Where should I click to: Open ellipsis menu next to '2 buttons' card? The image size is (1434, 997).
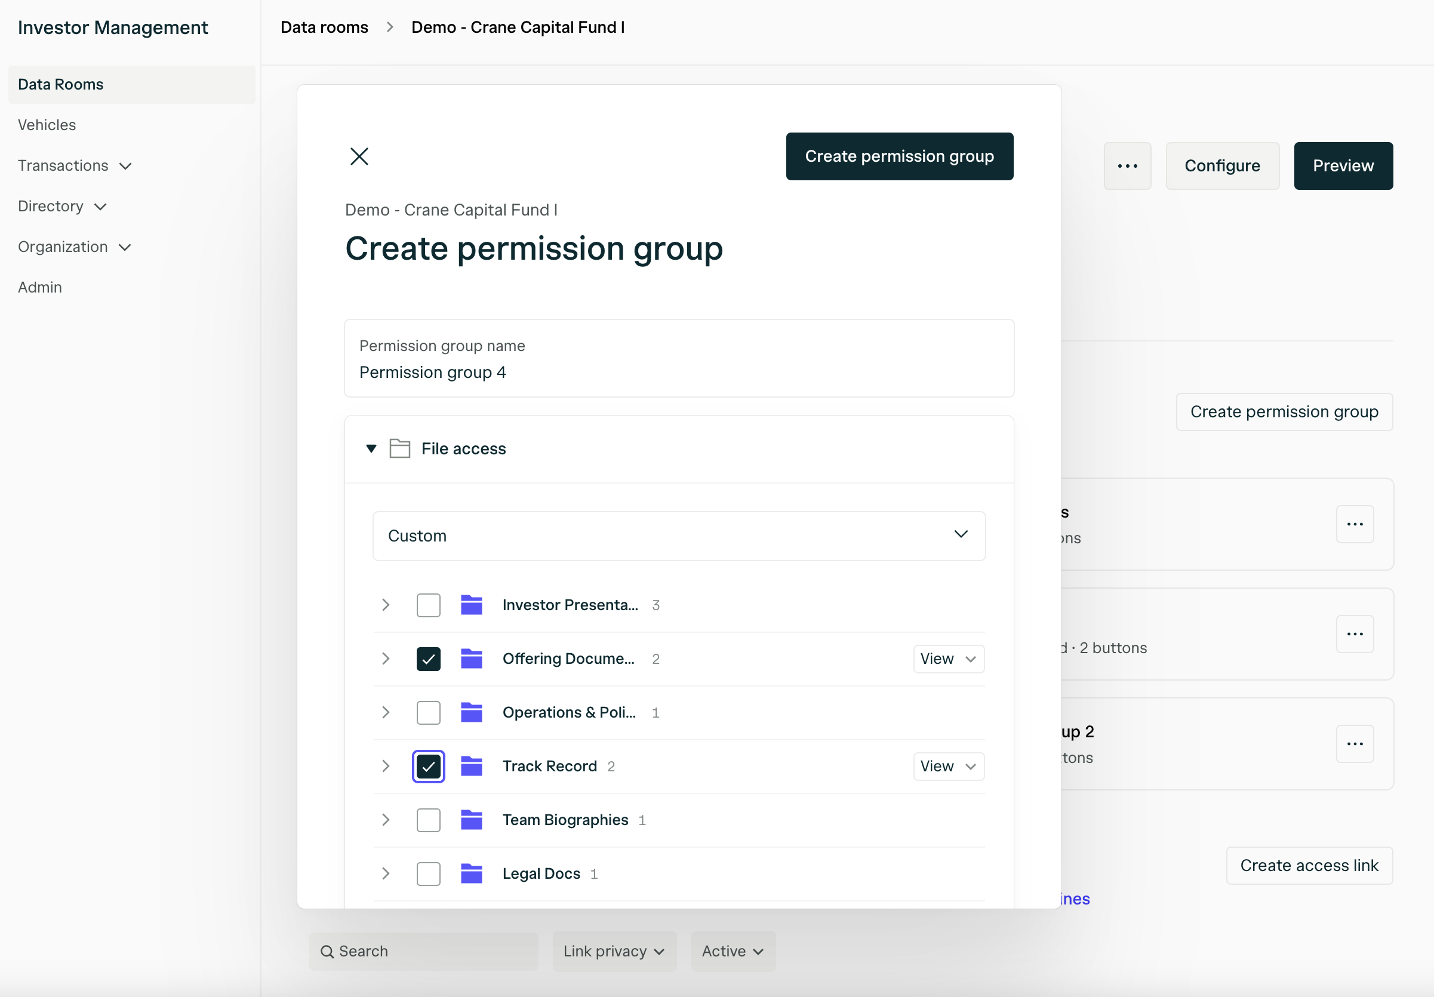click(x=1355, y=634)
